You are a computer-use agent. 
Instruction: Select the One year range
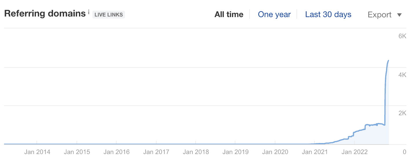(x=274, y=14)
